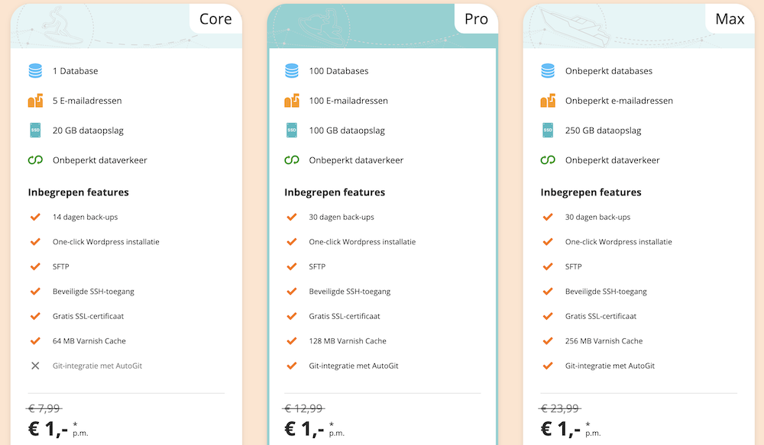Click the X mark beside Core Git-integratie
The width and height of the screenshot is (764, 445).
click(x=35, y=366)
